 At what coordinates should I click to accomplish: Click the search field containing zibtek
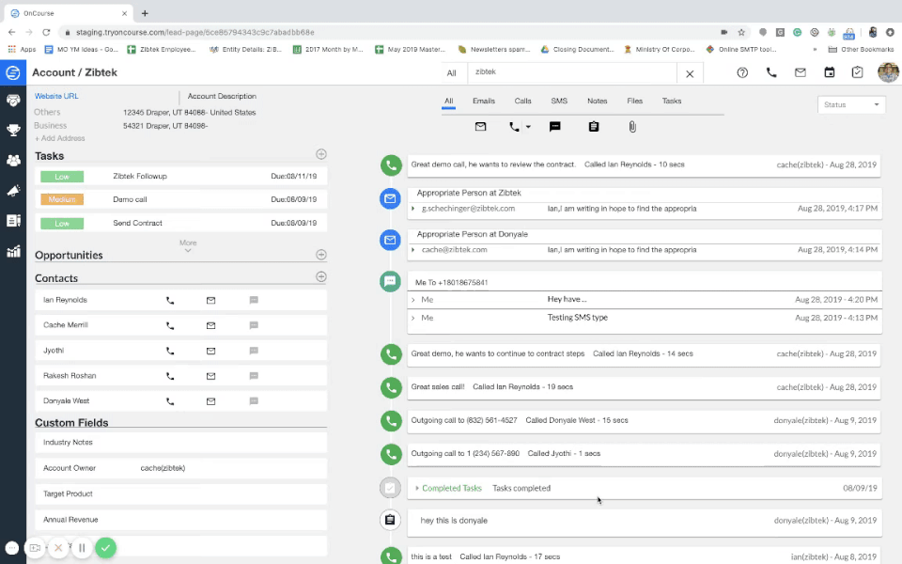[x=571, y=72]
